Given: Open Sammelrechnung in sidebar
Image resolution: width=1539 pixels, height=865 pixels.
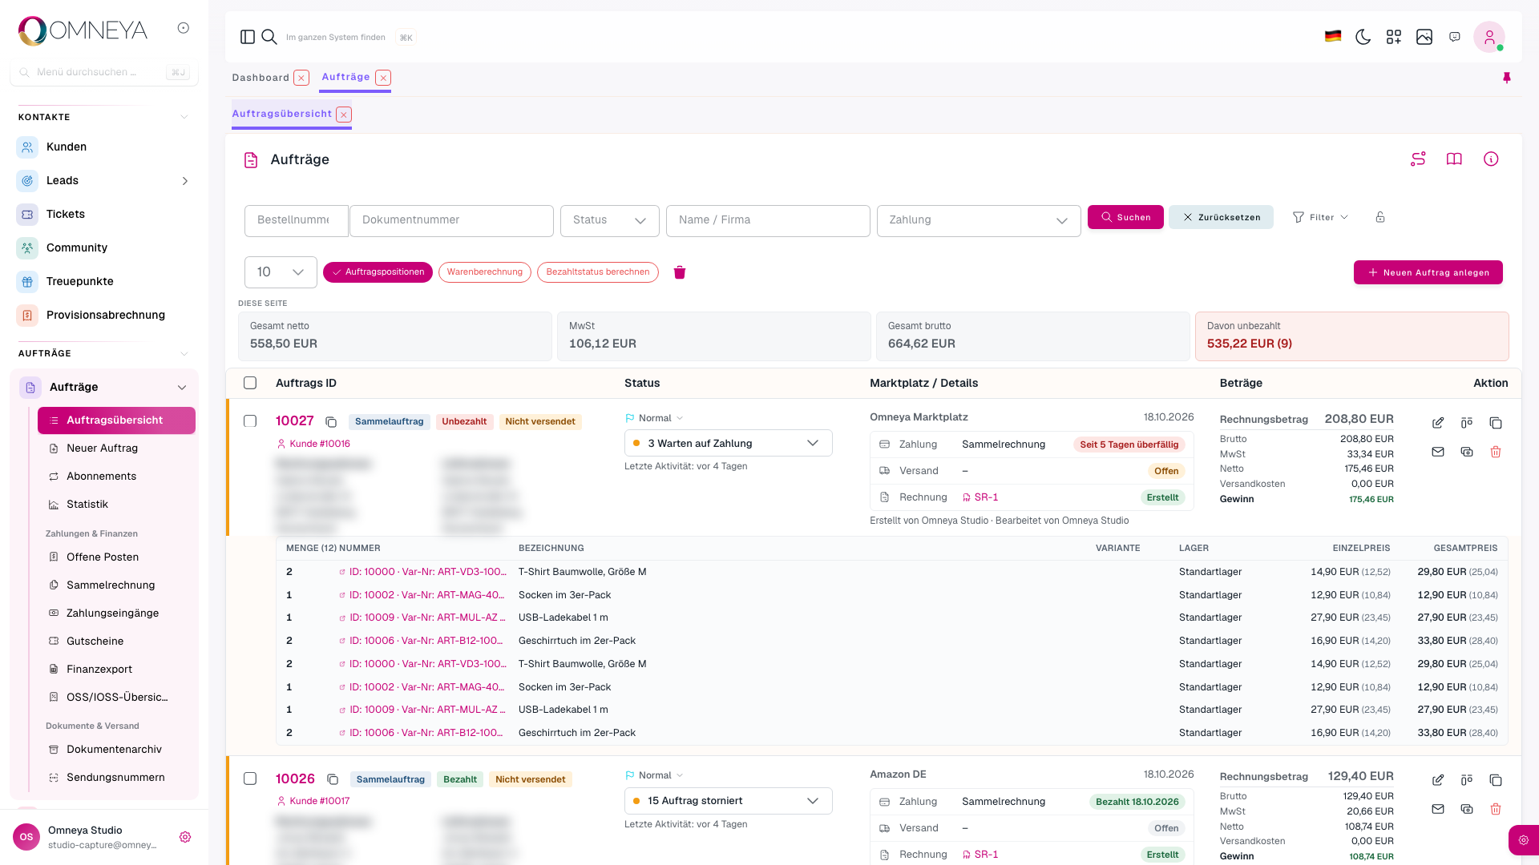Looking at the screenshot, I should 111,585.
